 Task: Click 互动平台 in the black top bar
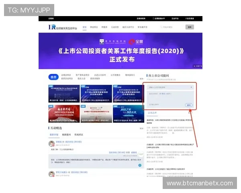coord(175,18)
